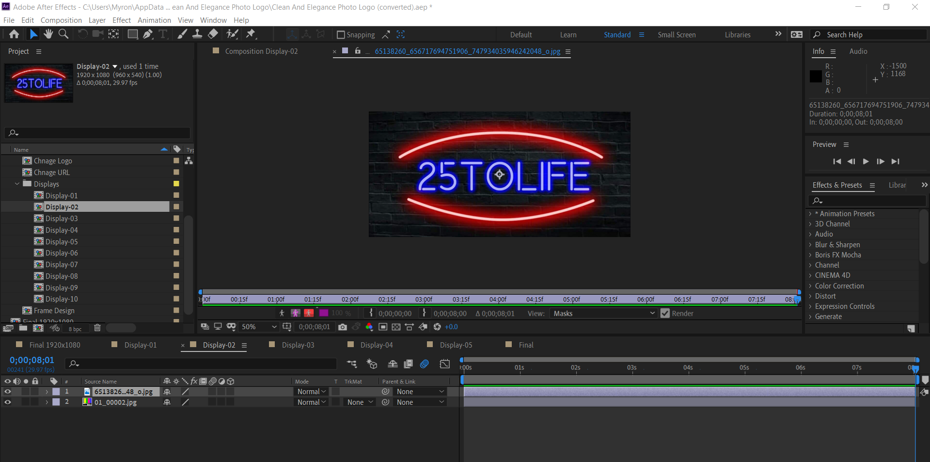Switch to the Small Screen workspace
This screenshot has height=462, width=930.
click(x=677, y=34)
